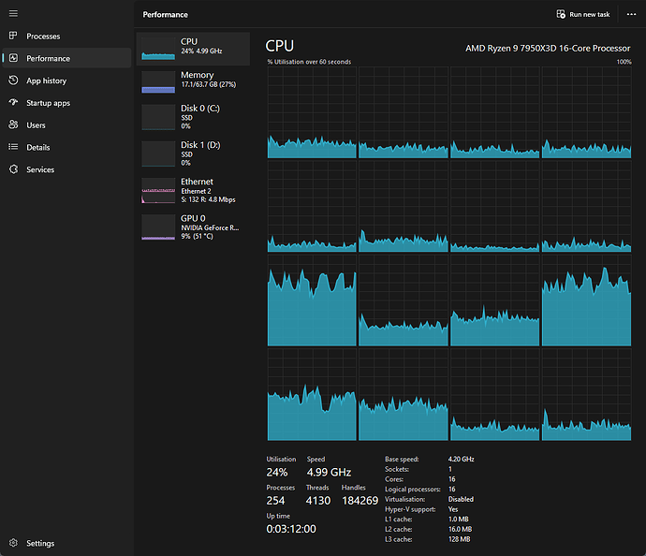Click the CPU mini graph thumbnail
This screenshot has height=556, width=646.
(158, 49)
